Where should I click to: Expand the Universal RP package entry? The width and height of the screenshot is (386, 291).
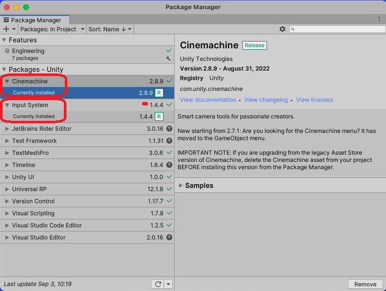pyautogui.click(x=7, y=189)
